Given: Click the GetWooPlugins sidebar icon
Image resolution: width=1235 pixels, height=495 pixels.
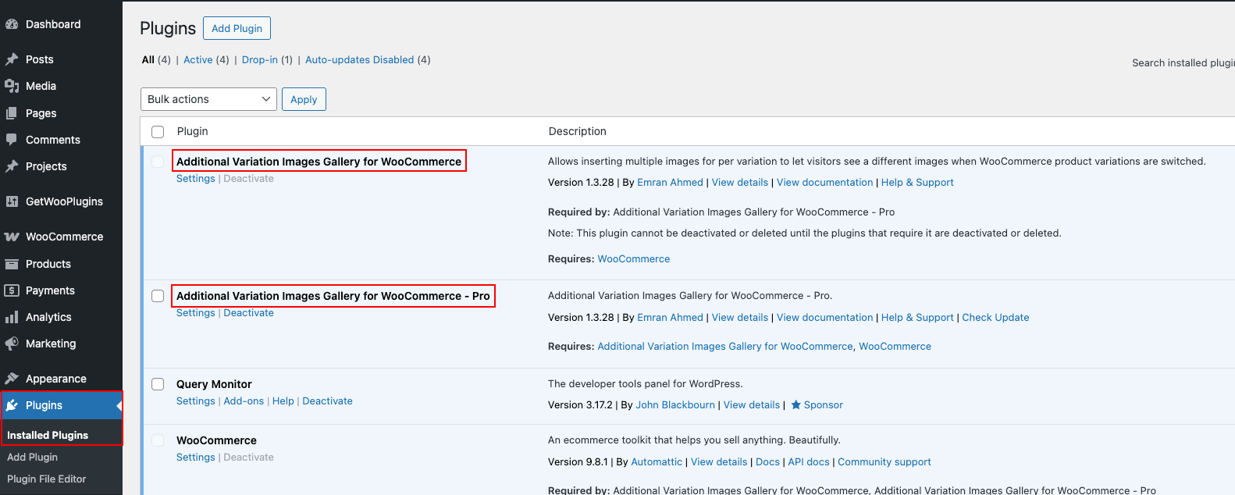Looking at the screenshot, I should 12,201.
